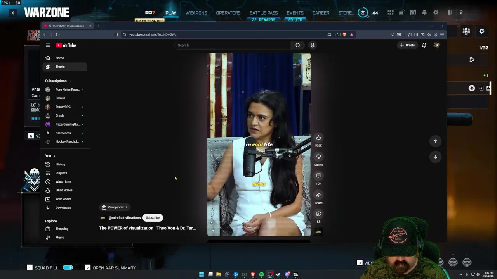Open Warzone WEAPONS tab
The width and height of the screenshot is (497, 279).
point(196,13)
